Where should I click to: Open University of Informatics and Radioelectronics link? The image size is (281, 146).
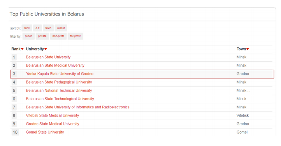click(78, 107)
